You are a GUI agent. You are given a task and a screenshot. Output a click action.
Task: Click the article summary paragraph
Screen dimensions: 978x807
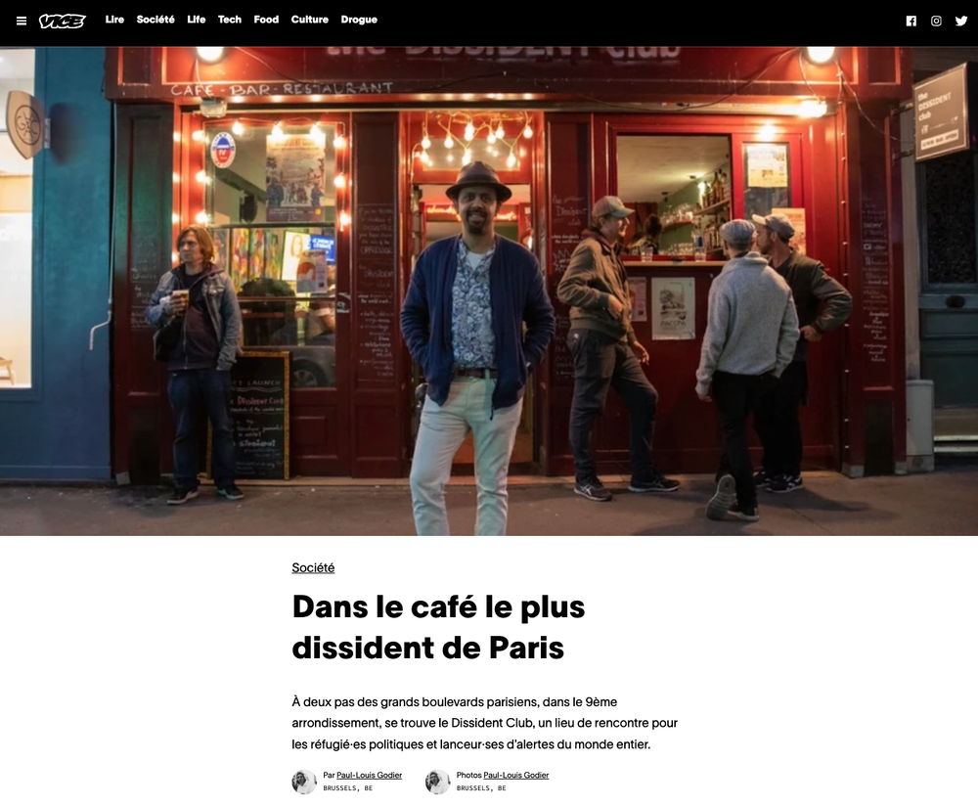(485, 723)
